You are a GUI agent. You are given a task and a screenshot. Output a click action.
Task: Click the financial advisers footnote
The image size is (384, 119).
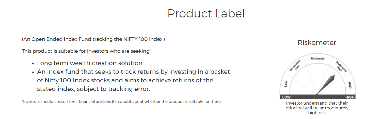click(121, 102)
